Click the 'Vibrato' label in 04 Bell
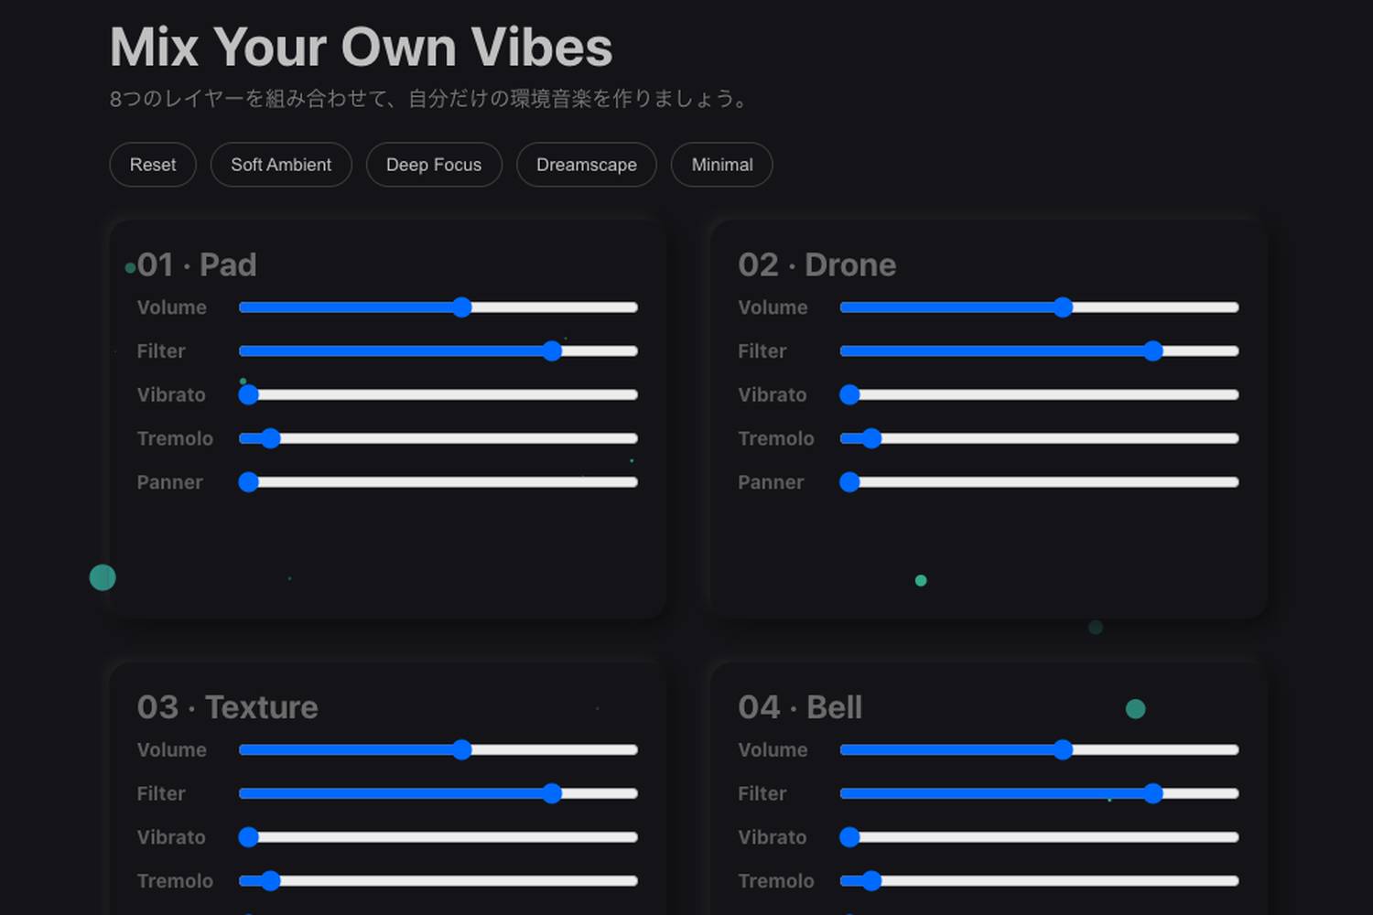Screen dimensions: 1373x915 [x=773, y=837]
